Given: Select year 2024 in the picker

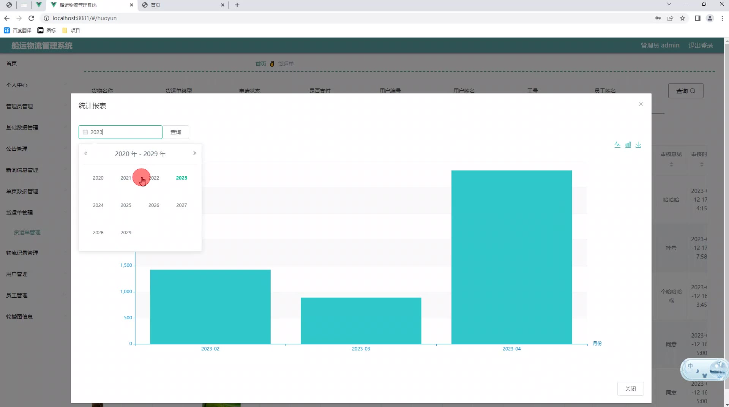Looking at the screenshot, I should (98, 205).
